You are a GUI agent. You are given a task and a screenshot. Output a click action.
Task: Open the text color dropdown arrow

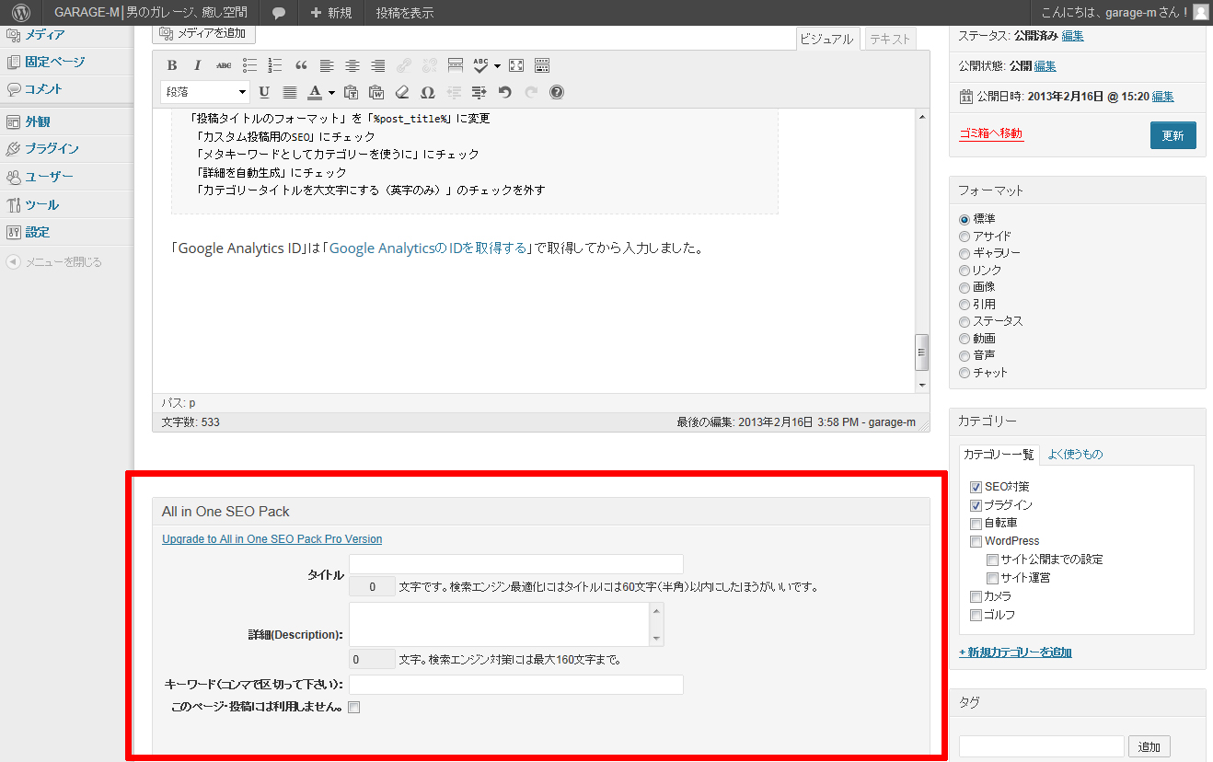point(330,92)
